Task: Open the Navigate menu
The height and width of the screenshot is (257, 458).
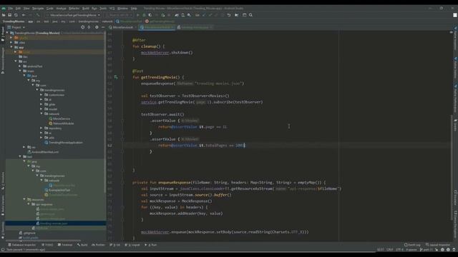Action: pyautogui.click(x=38, y=9)
